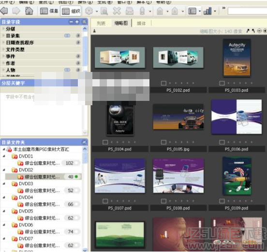Open the 帮助(H) menu
The image size is (267, 252).
pos(164,2)
